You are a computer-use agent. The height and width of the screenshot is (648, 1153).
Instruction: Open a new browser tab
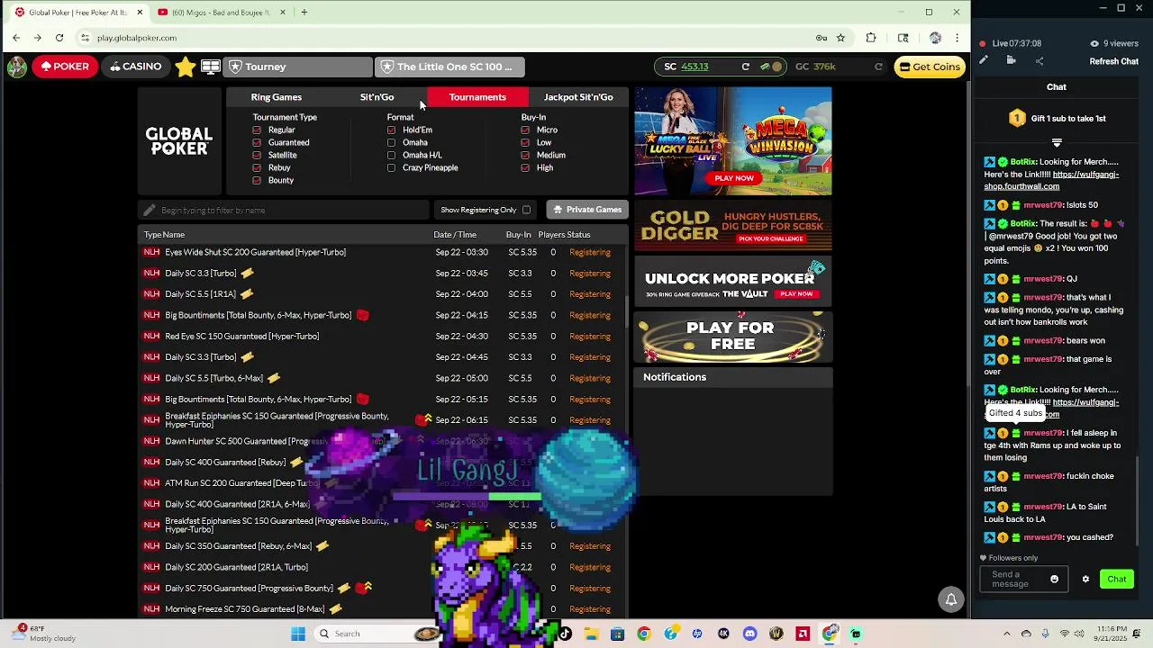click(304, 13)
